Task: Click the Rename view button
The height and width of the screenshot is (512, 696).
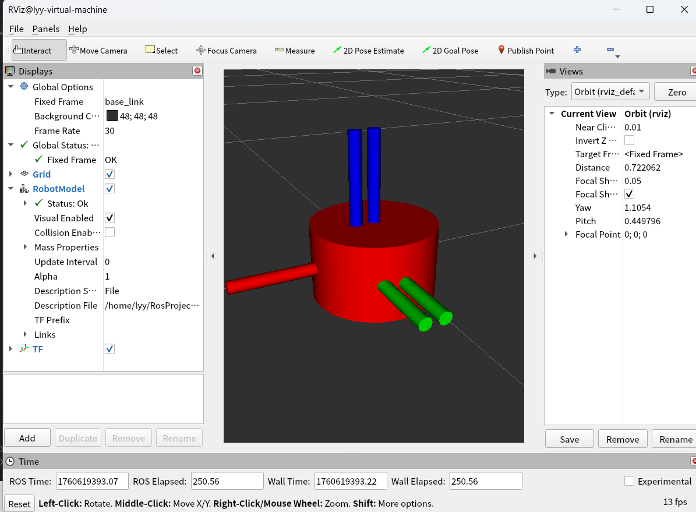Action: point(674,439)
